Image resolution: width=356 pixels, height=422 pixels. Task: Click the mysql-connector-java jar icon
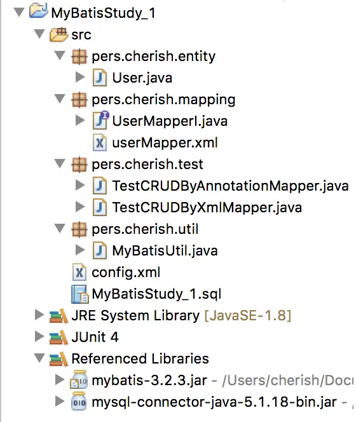pos(79,402)
